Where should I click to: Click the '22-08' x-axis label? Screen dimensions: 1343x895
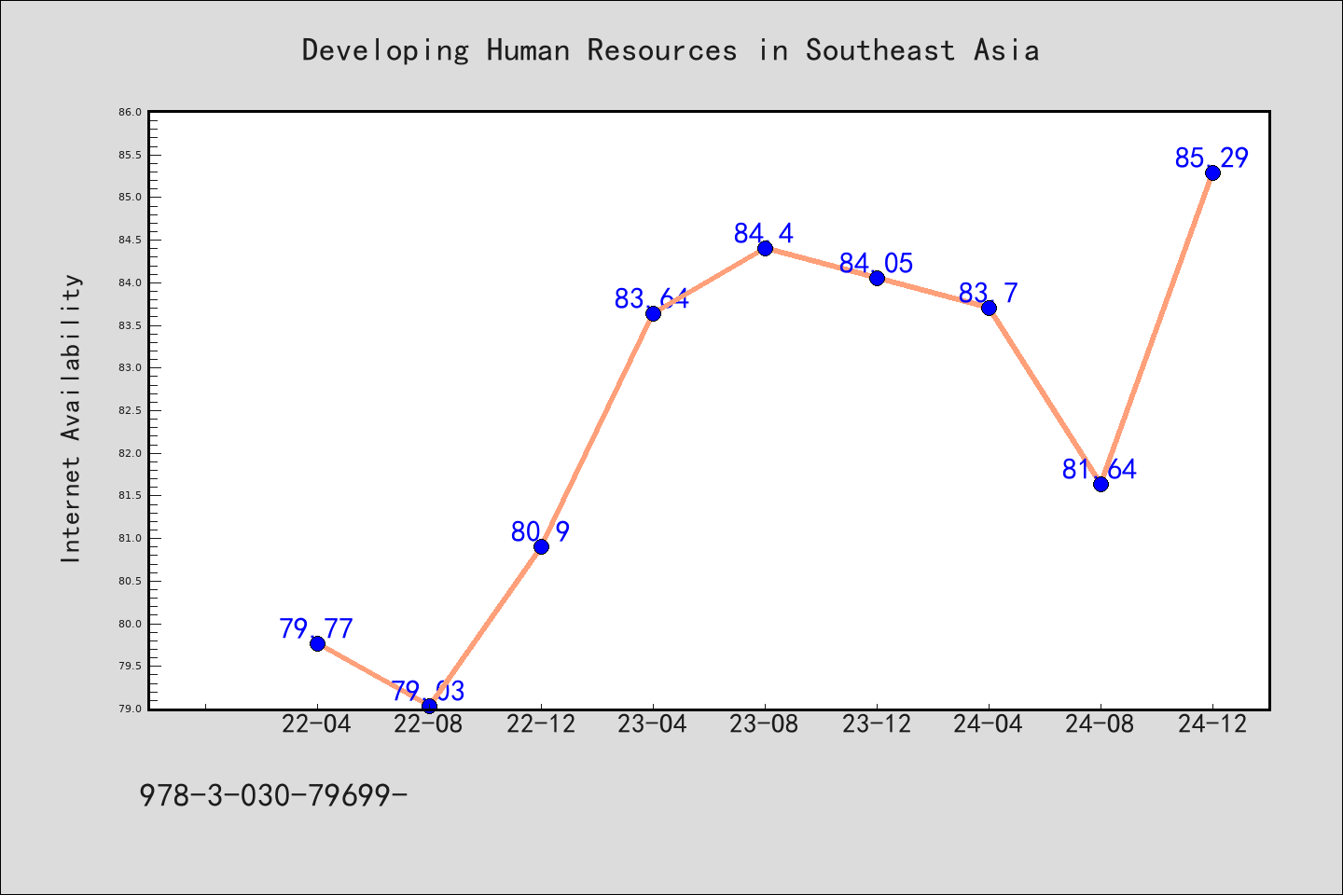pyautogui.click(x=429, y=724)
